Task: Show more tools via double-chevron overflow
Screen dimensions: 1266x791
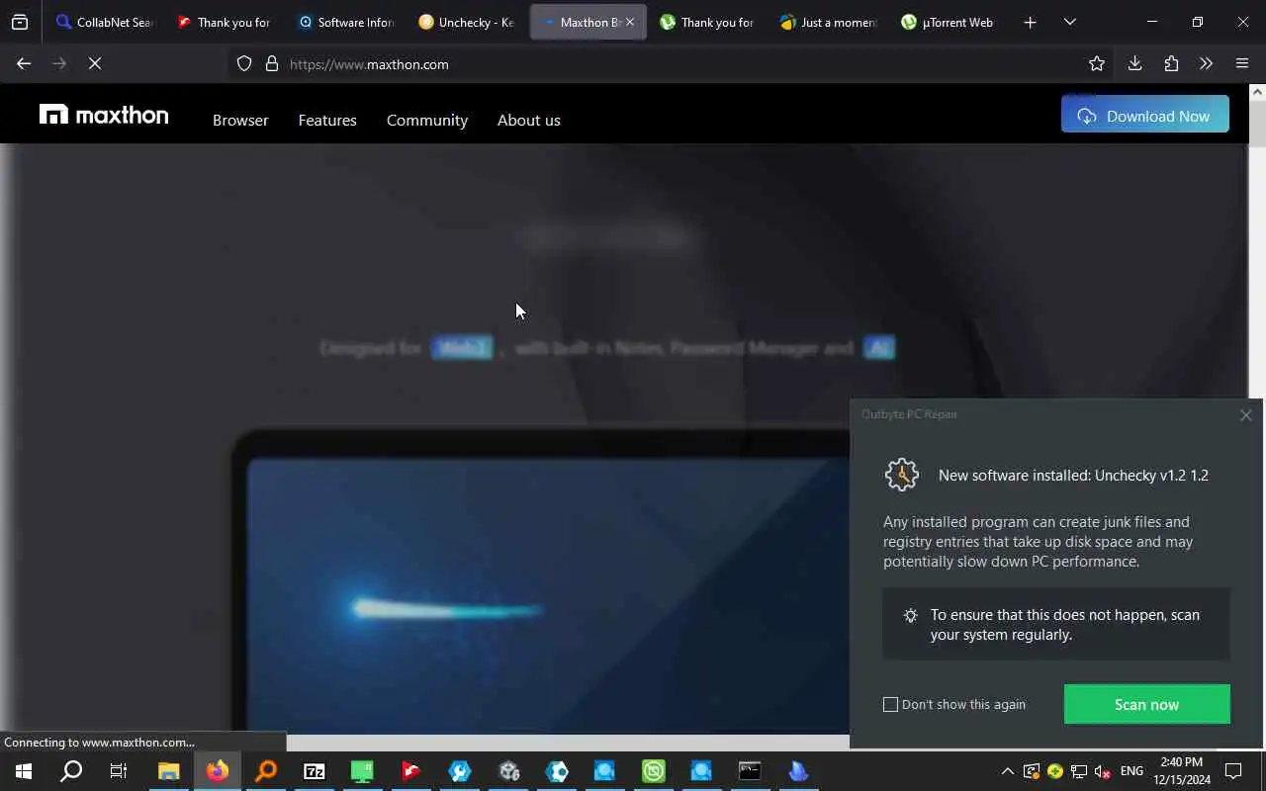Action: click(x=1206, y=63)
